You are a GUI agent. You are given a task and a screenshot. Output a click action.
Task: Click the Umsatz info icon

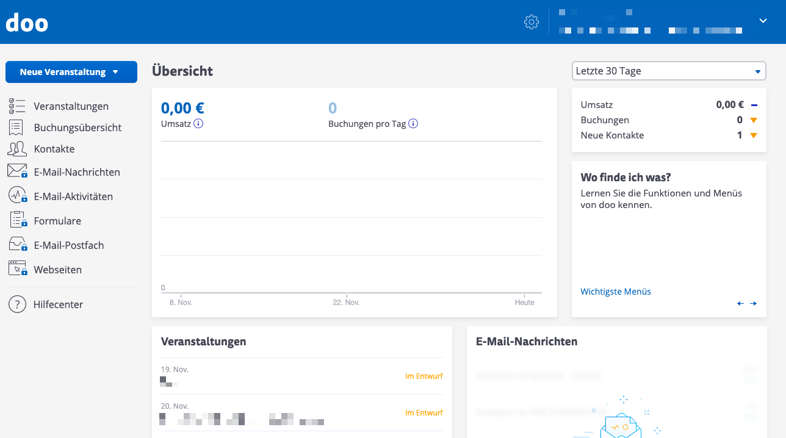pyautogui.click(x=198, y=124)
